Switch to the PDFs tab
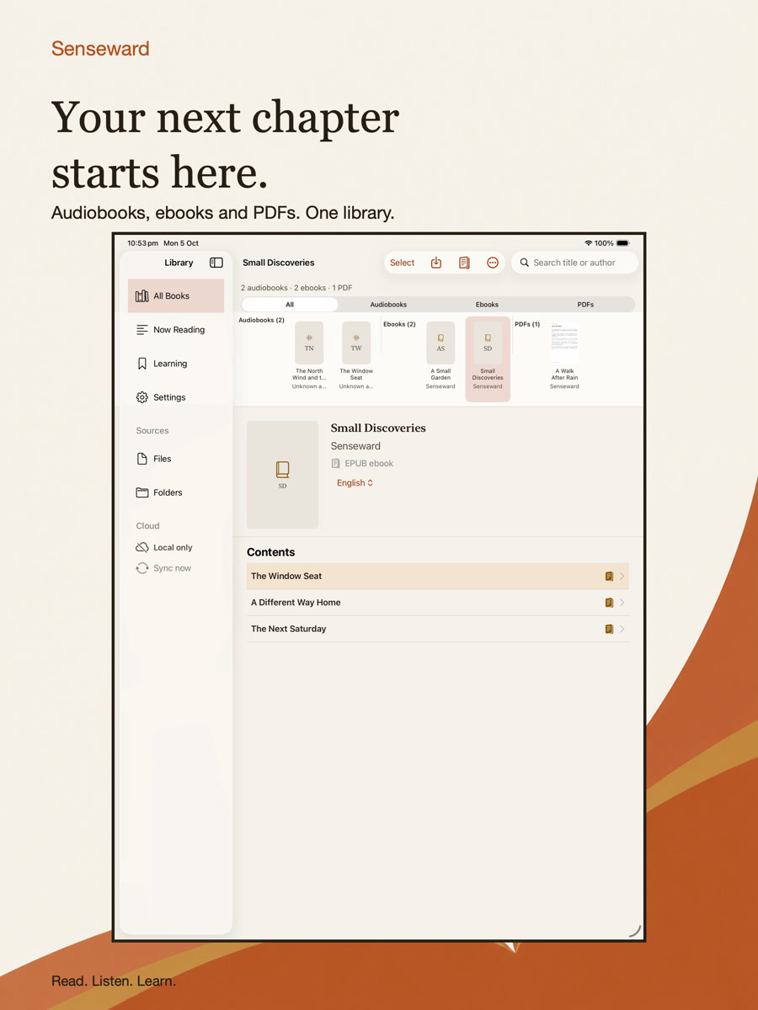758x1010 pixels. pos(585,305)
